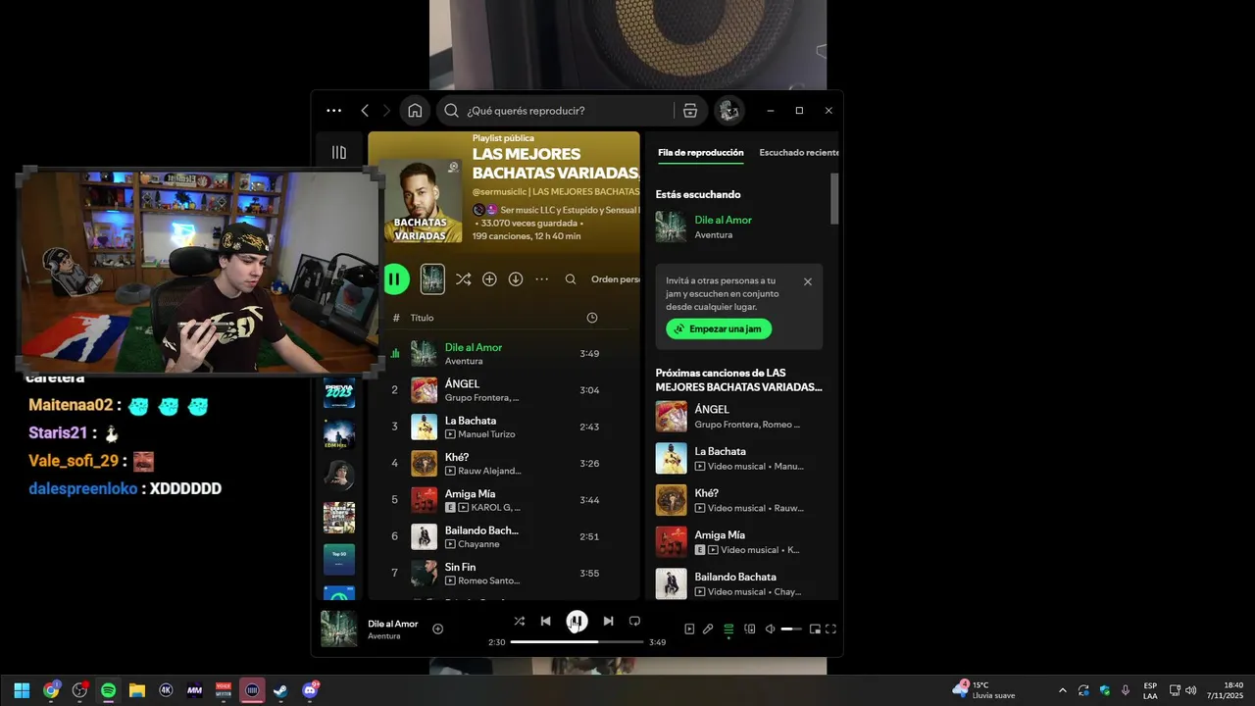Screen dimensions: 1255x706
Task: Open Google Chrome from taskbar
Action: (x=51, y=690)
